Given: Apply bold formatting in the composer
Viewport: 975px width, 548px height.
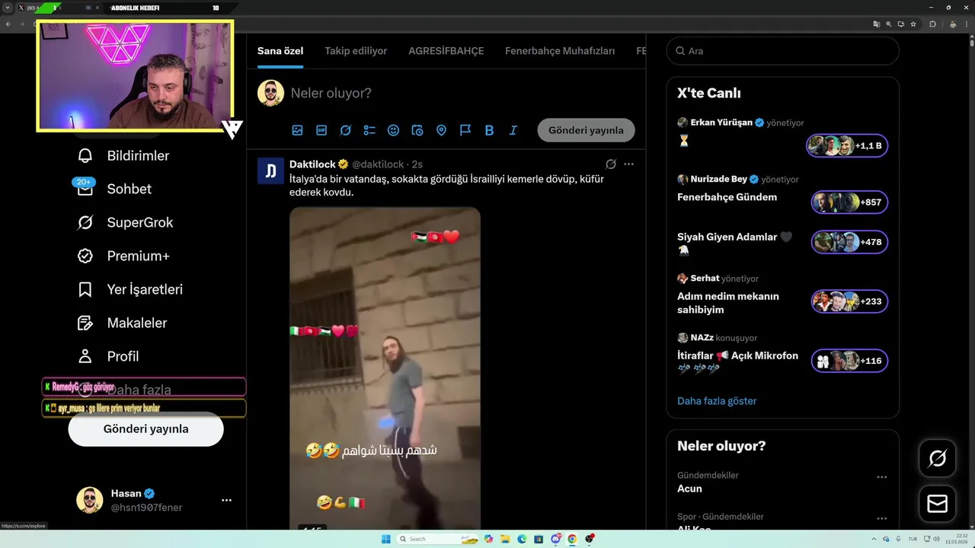Looking at the screenshot, I should click(489, 130).
